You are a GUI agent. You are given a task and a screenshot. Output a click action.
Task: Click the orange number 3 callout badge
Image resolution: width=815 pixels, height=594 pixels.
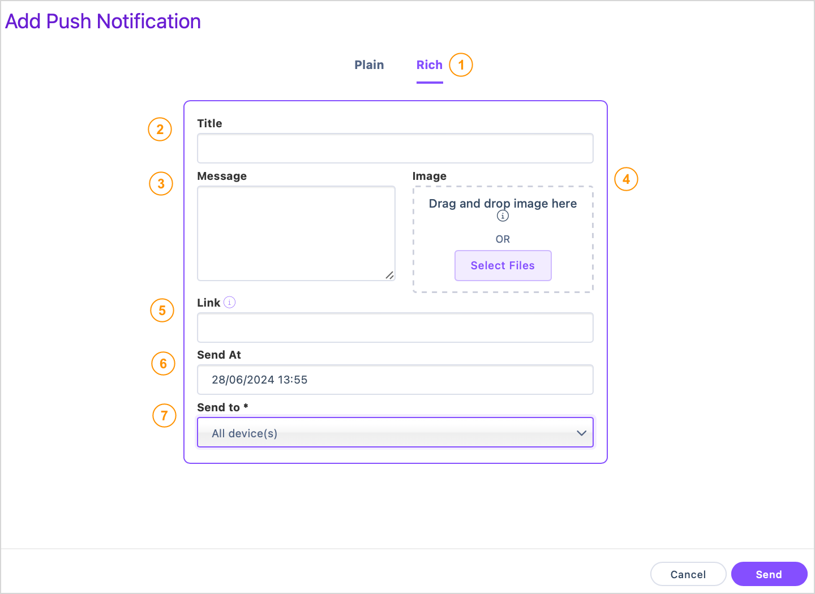(x=161, y=183)
